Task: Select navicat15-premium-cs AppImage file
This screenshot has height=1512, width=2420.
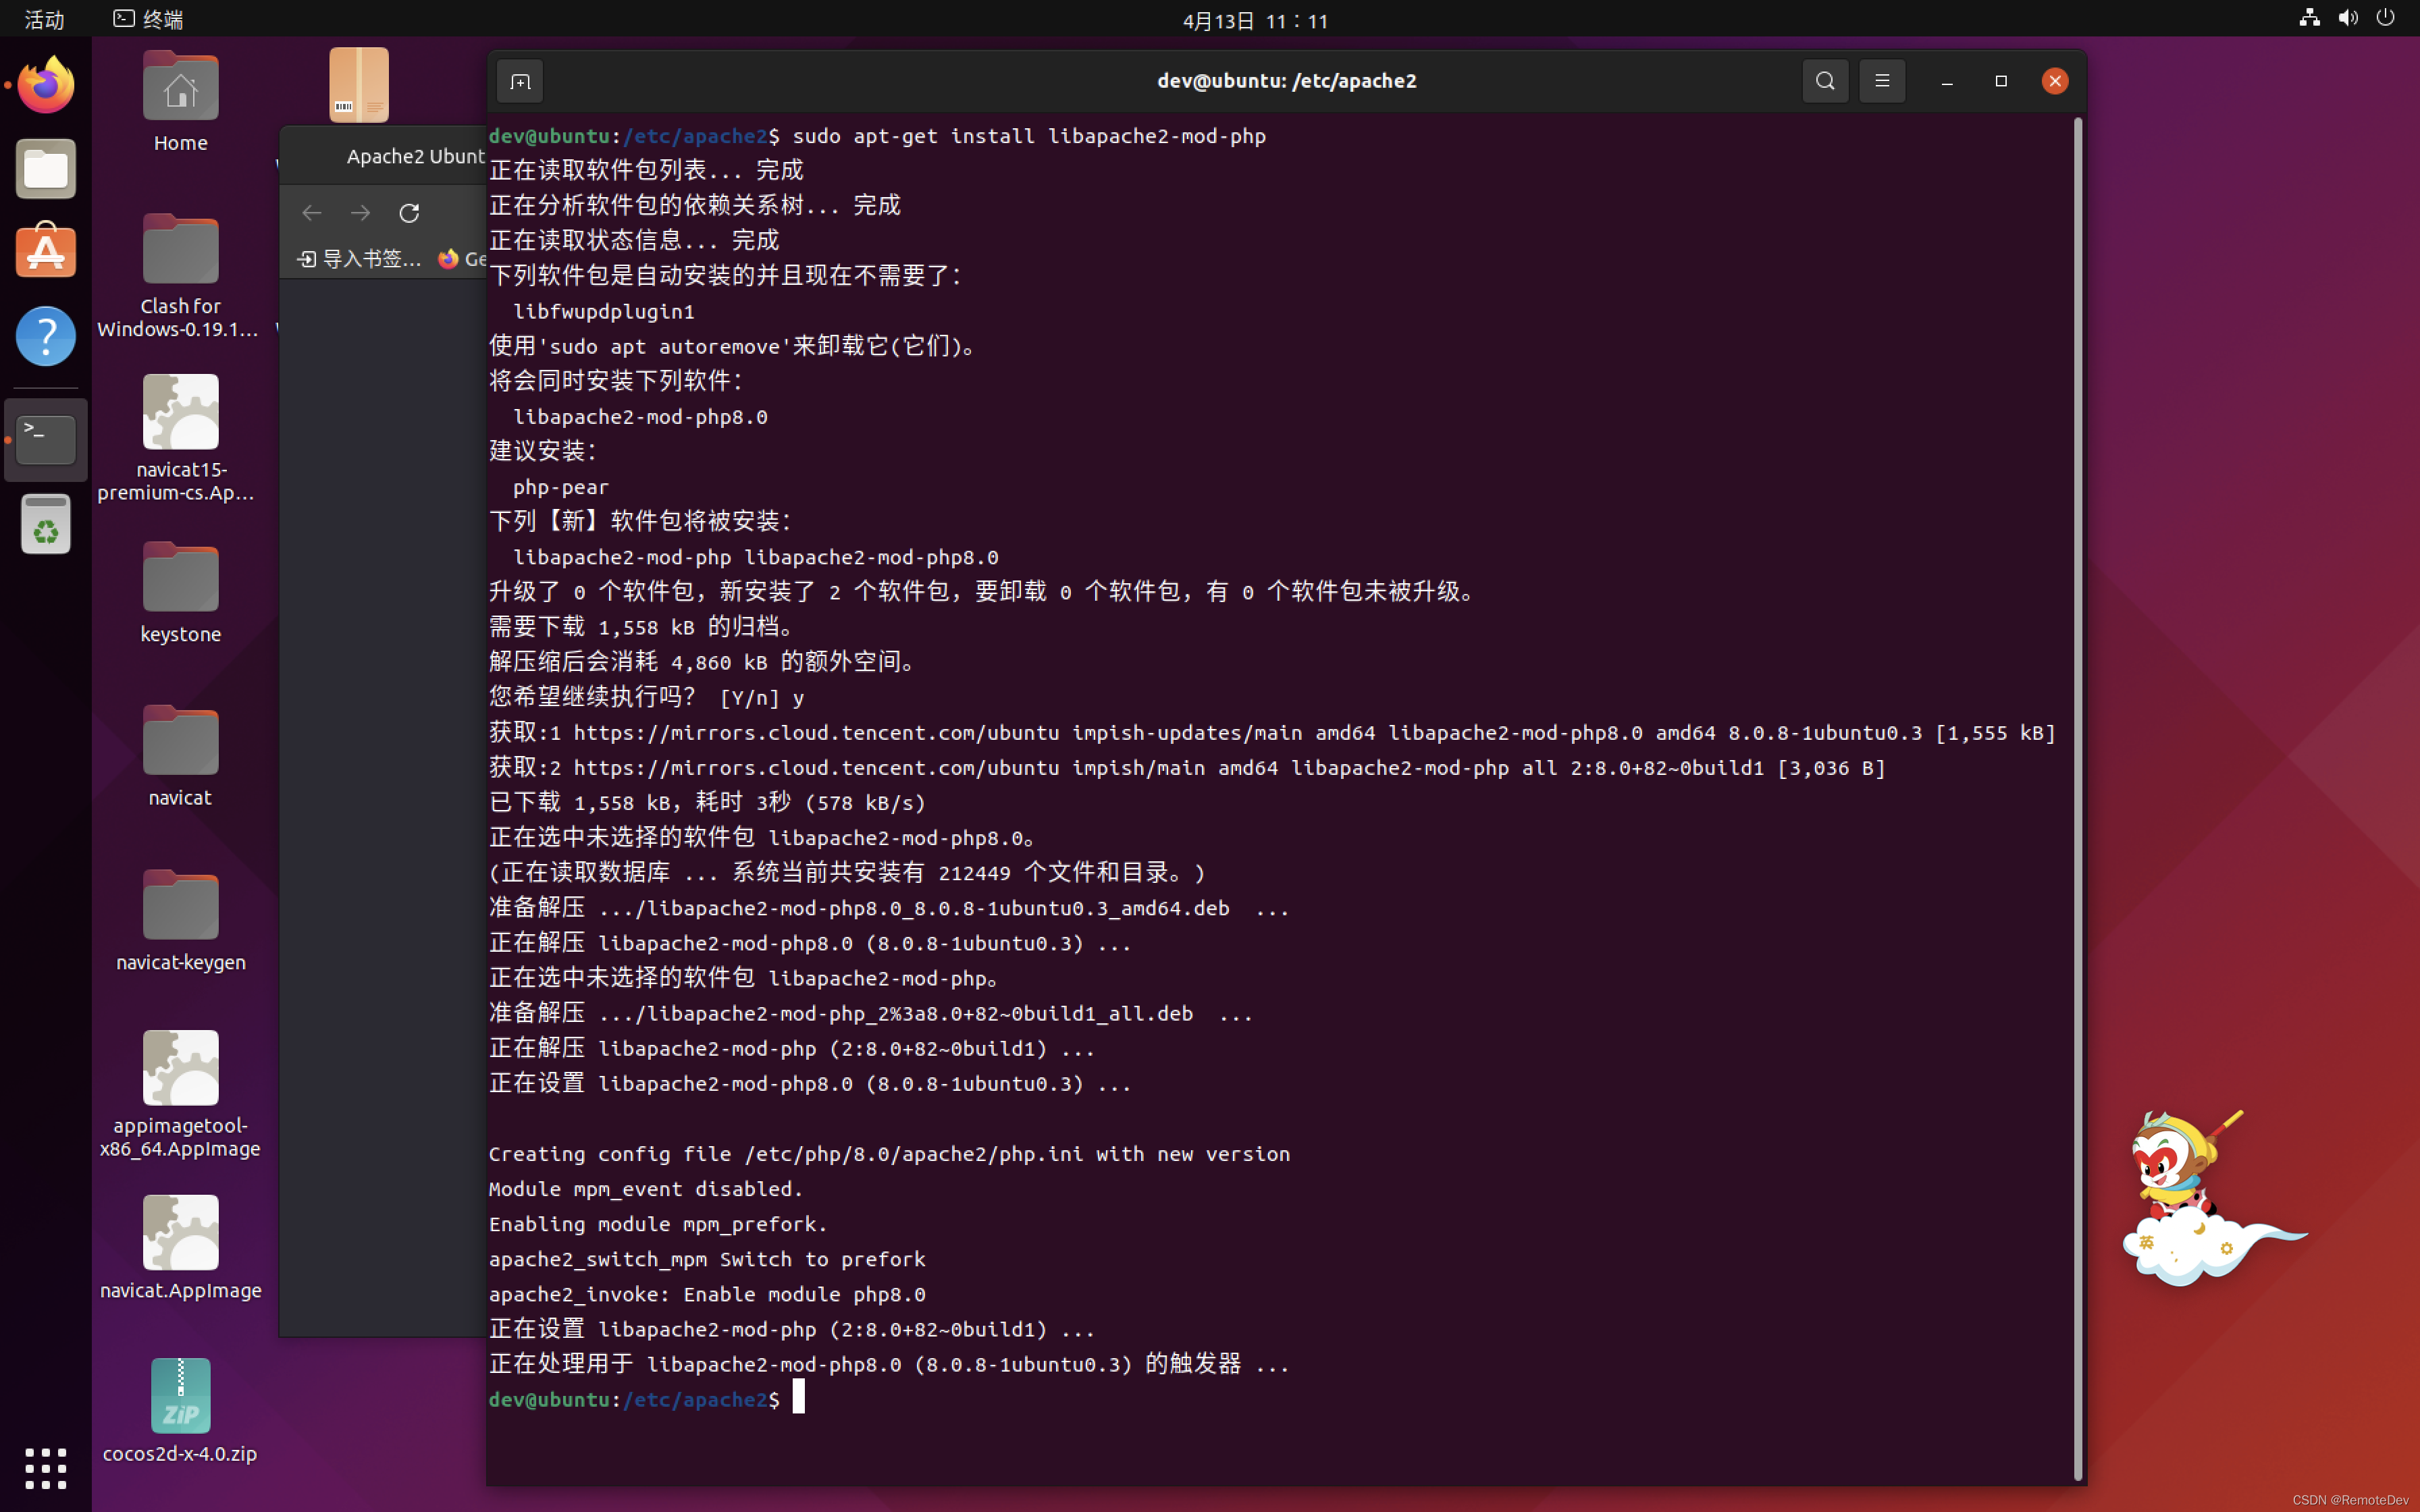Action: point(180,438)
